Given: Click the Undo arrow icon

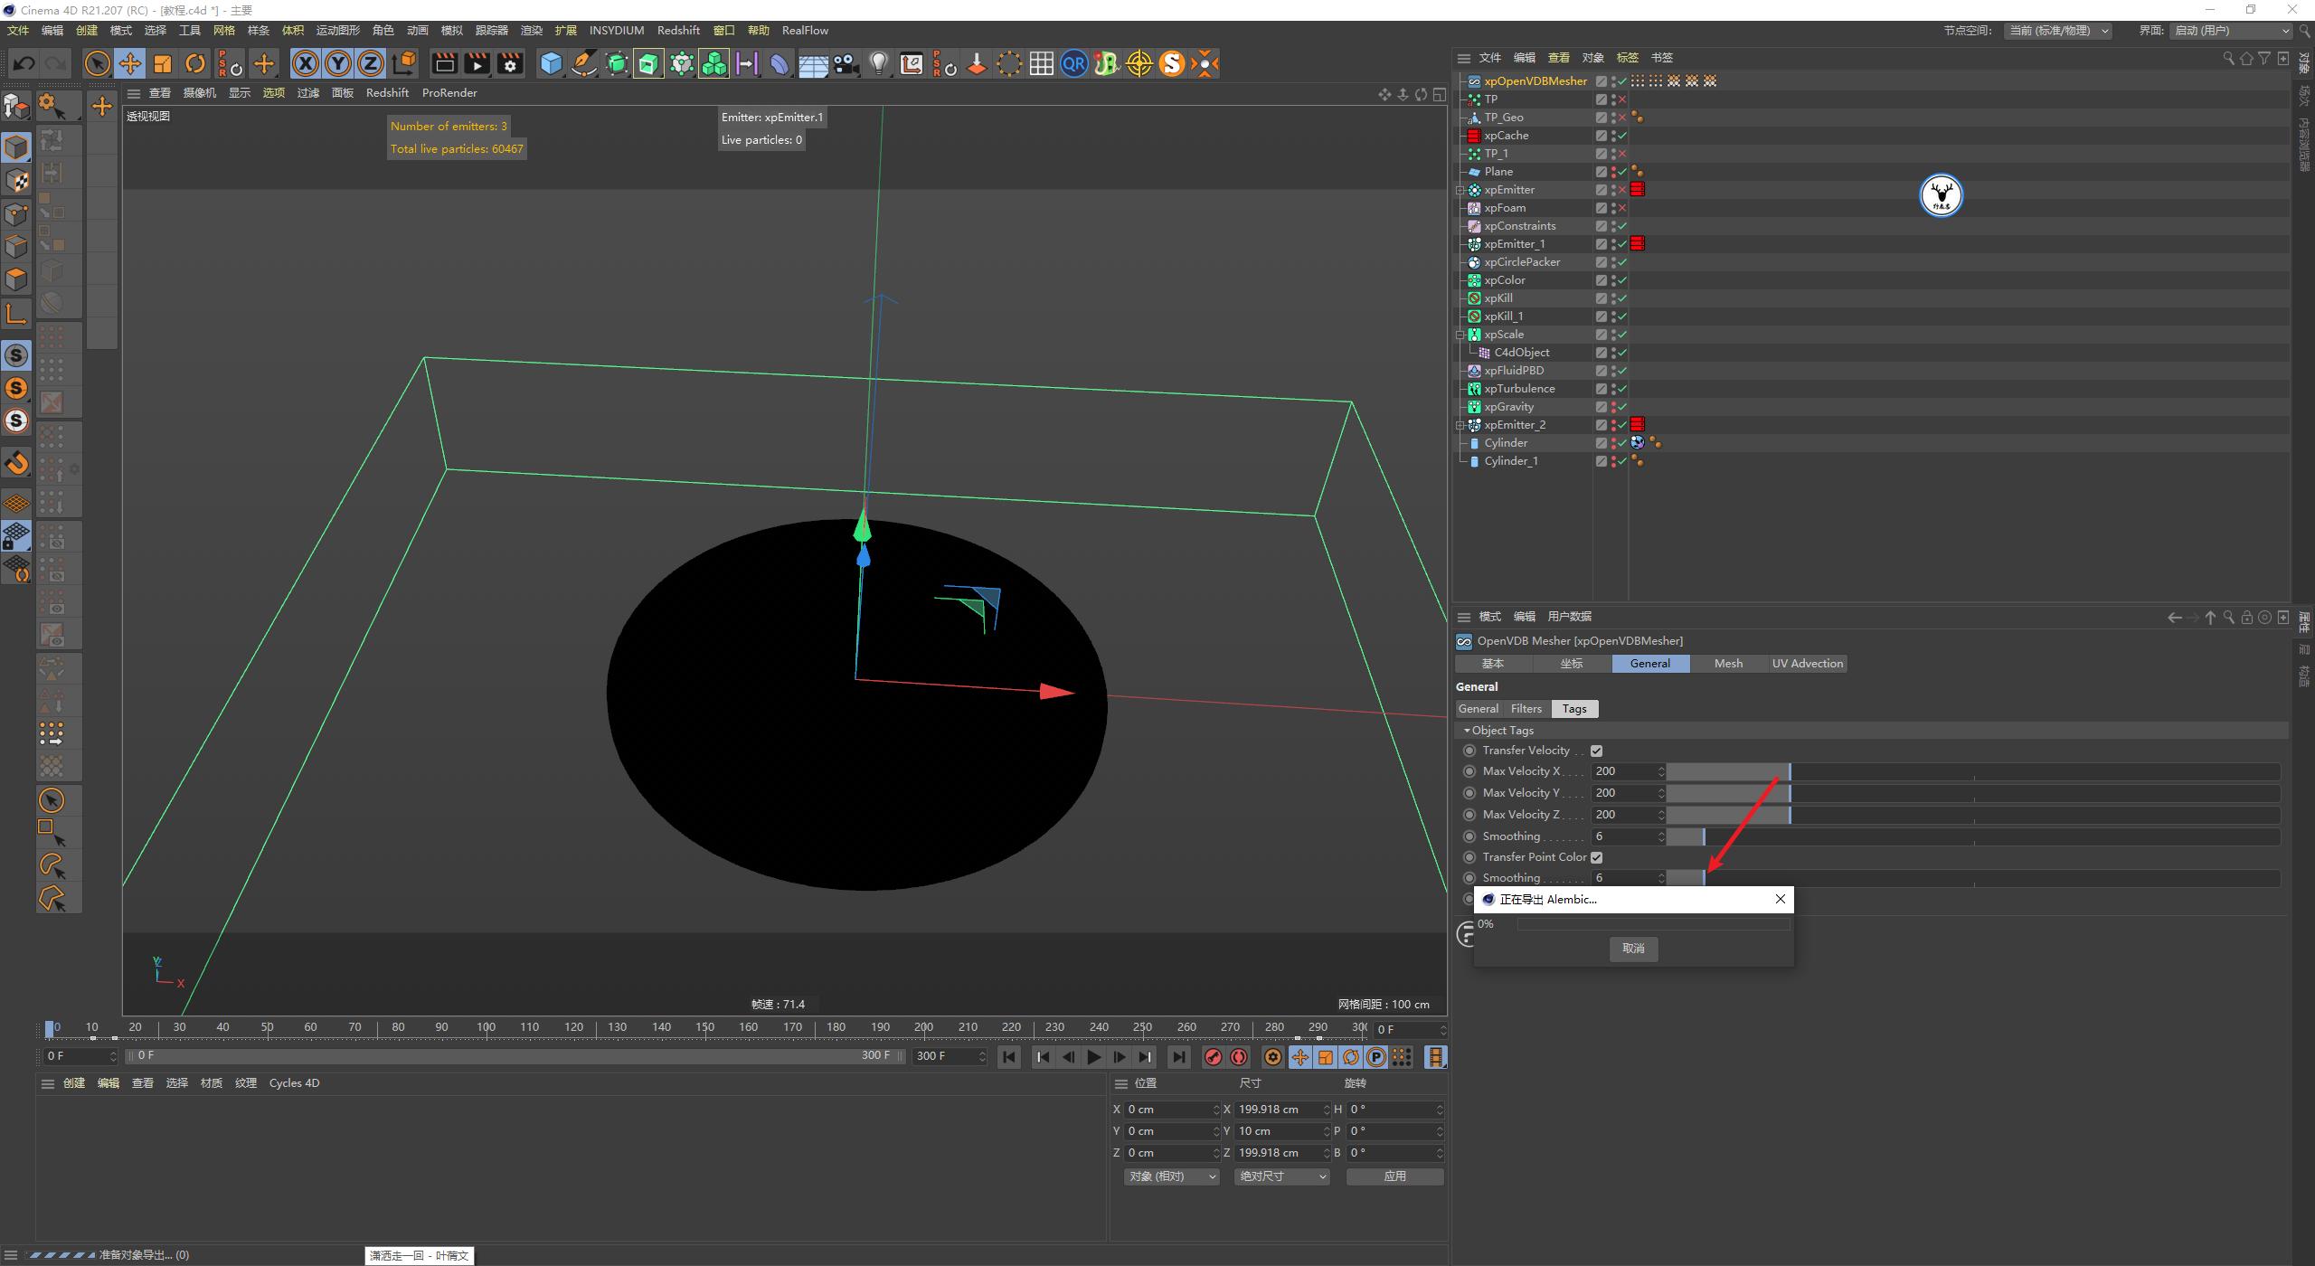Looking at the screenshot, I should 24,63.
